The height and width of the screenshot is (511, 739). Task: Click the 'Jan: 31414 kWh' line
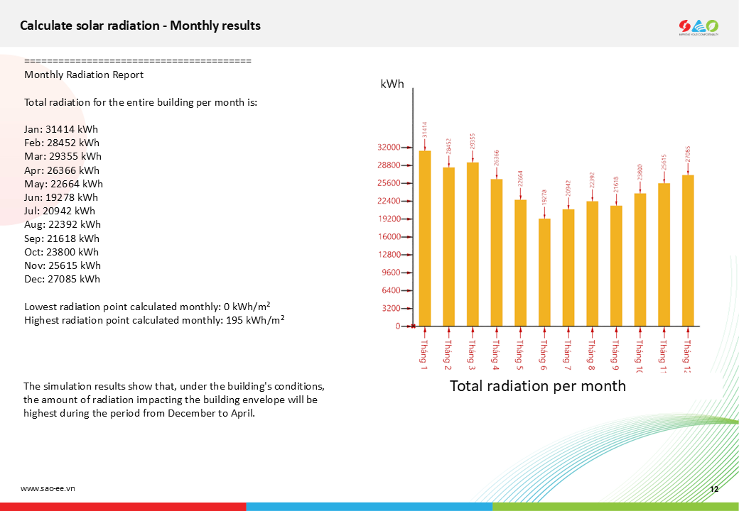pyautogui.click(x=61, y=129)
